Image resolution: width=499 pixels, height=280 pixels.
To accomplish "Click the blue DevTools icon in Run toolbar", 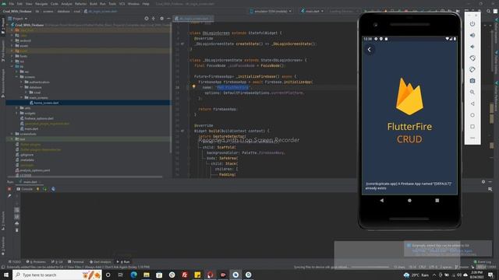I will 53,189.
